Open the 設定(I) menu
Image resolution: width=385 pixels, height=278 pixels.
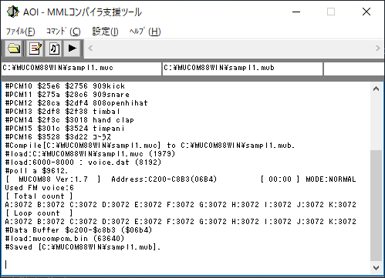coord(105,32)
